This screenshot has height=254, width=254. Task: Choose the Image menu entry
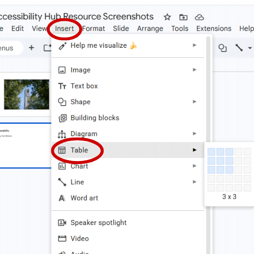tap(128, 70)
